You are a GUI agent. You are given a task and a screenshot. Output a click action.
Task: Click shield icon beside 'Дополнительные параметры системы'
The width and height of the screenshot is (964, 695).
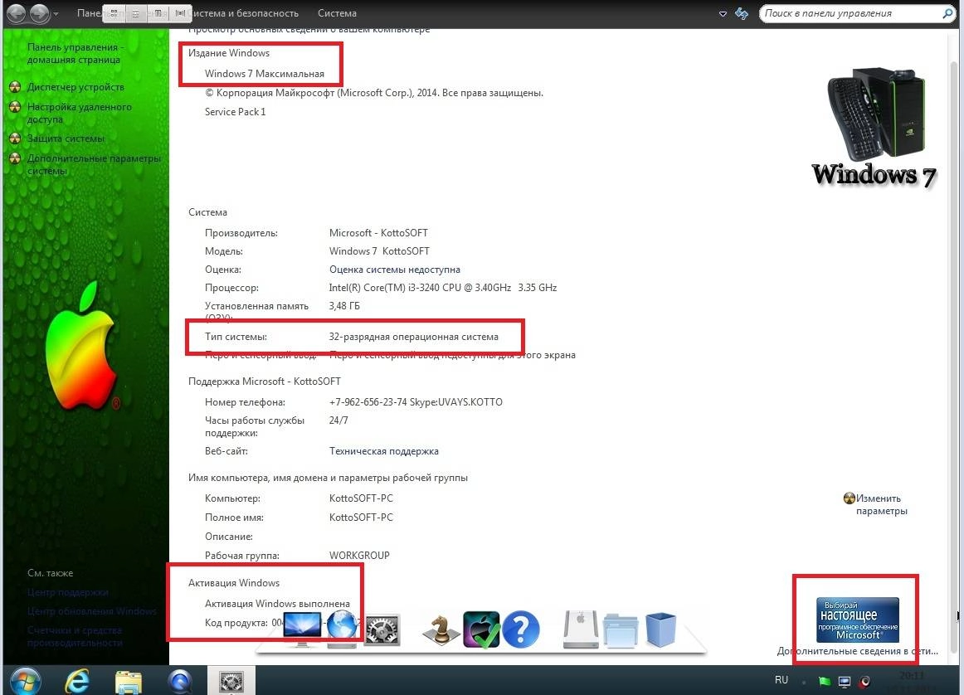[16, 158]
